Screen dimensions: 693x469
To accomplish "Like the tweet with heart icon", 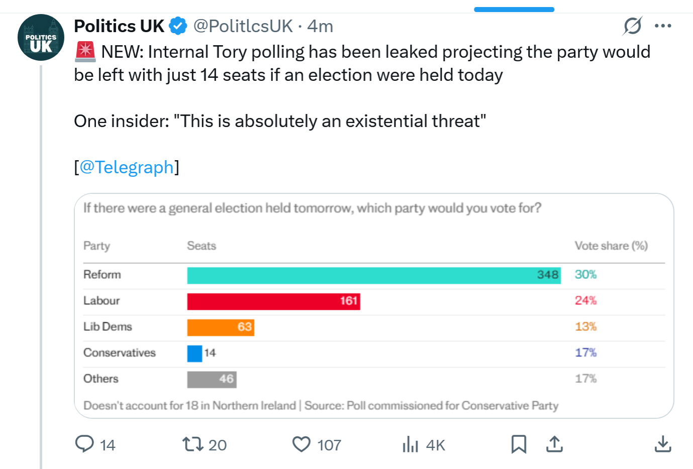I will coord(302,444).
